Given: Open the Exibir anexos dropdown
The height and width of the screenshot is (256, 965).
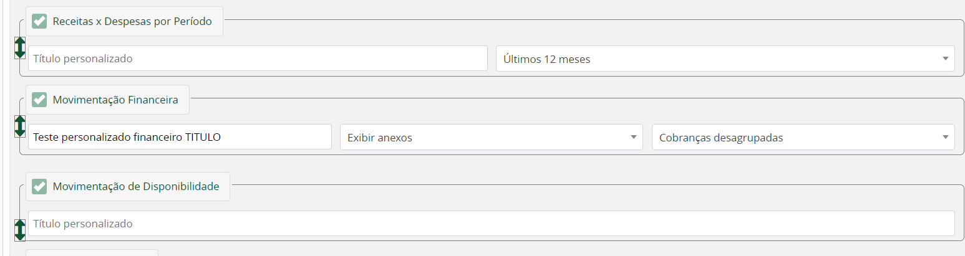Looking at the screenshot, I should 492,137.
